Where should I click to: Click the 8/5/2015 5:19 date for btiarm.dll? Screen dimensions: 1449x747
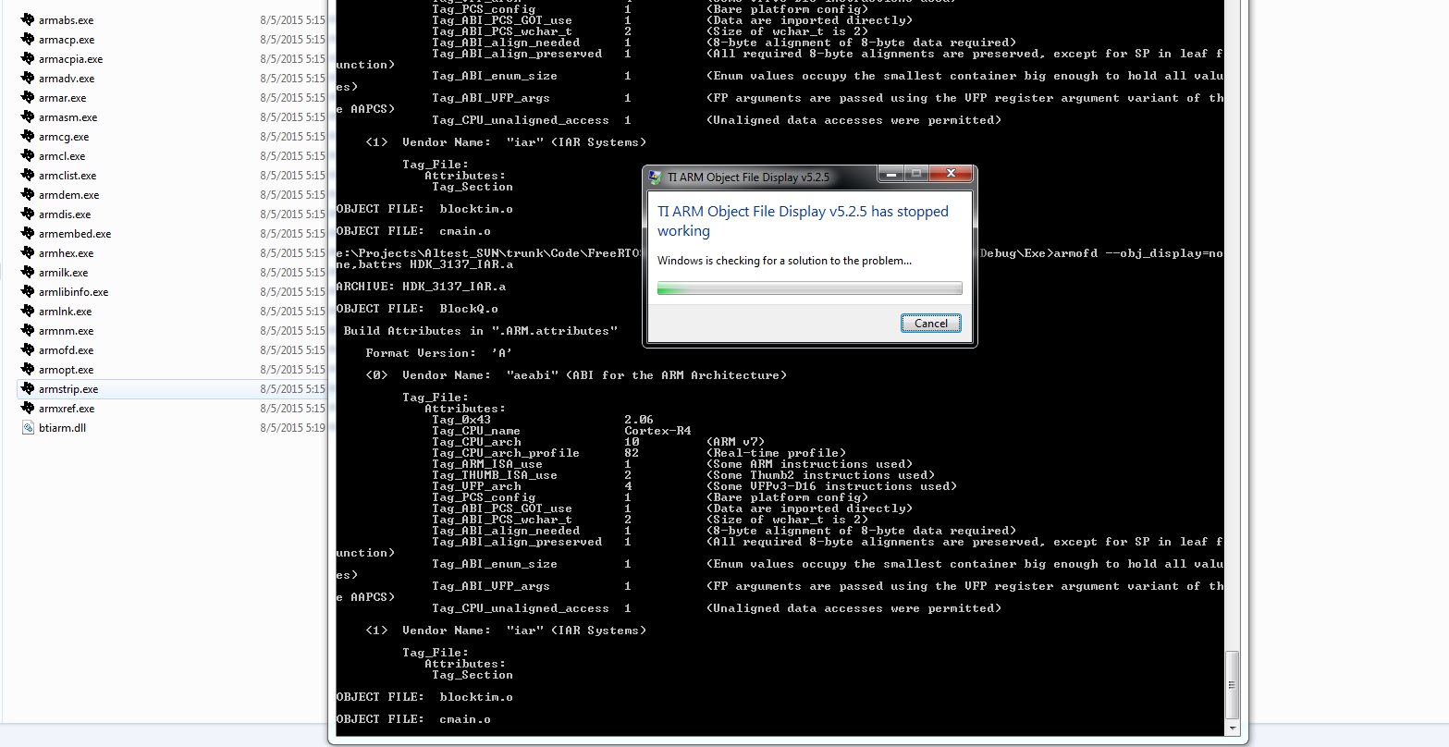point(292,428)
